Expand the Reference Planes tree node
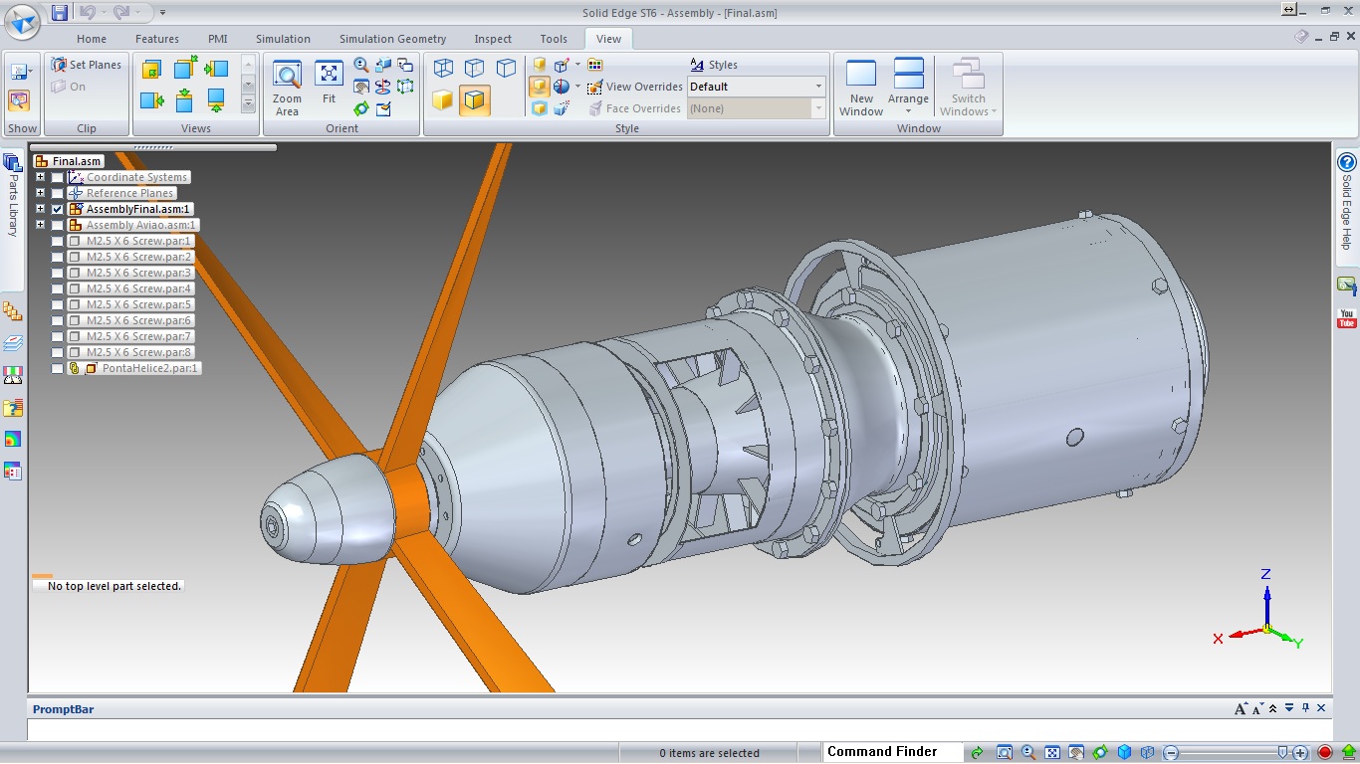 (x=40, y=193)
